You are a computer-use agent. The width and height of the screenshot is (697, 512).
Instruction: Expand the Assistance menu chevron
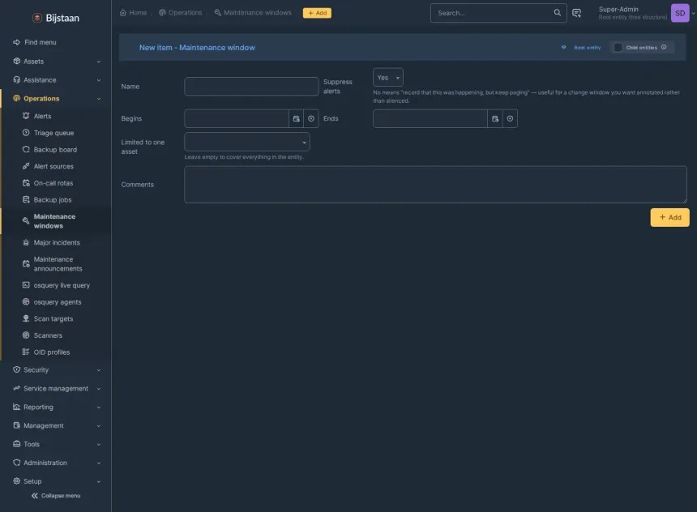click(99, 80)
